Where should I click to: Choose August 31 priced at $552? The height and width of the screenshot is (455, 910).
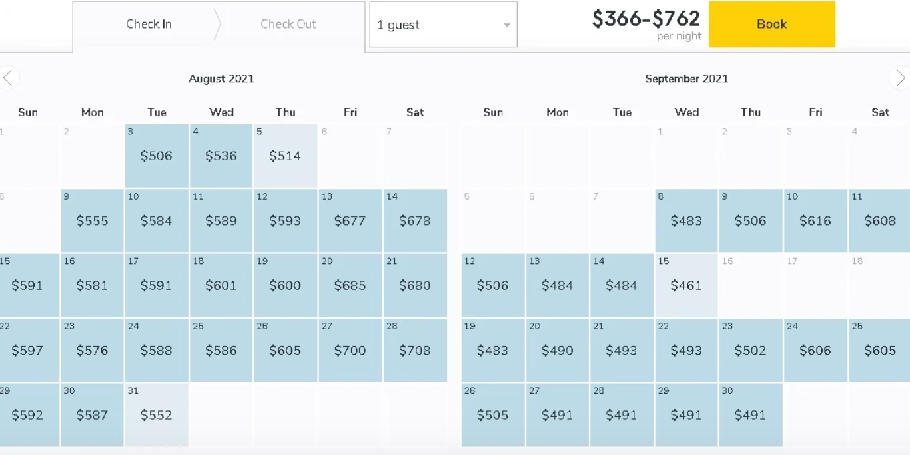[x=157, y=415]
